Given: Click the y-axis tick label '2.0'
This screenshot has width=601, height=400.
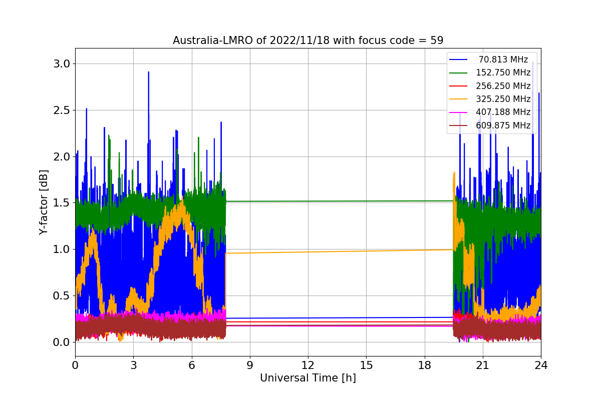Looking at the screenshot, I should tap(61, 156).
